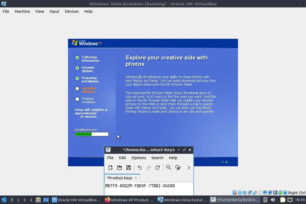
Task: Open the volume control speaker icon
Action: 273,200
